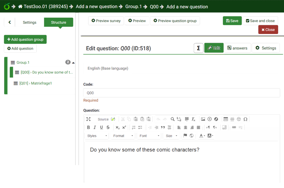Image resolution: width=284 pixels, height=188 pixels.
Task: Switch to the Settings sidebar tab
Action: (30, 22)
